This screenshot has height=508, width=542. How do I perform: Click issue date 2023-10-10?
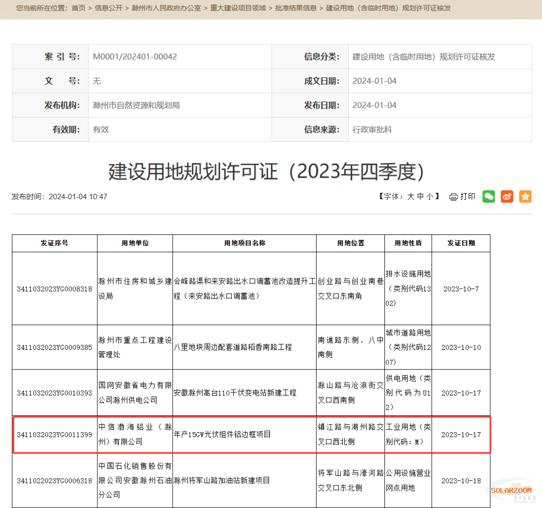point(461,347)
